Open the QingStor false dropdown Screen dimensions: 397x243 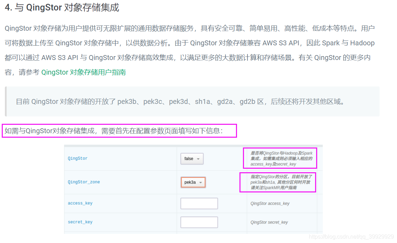click(192, 159)
